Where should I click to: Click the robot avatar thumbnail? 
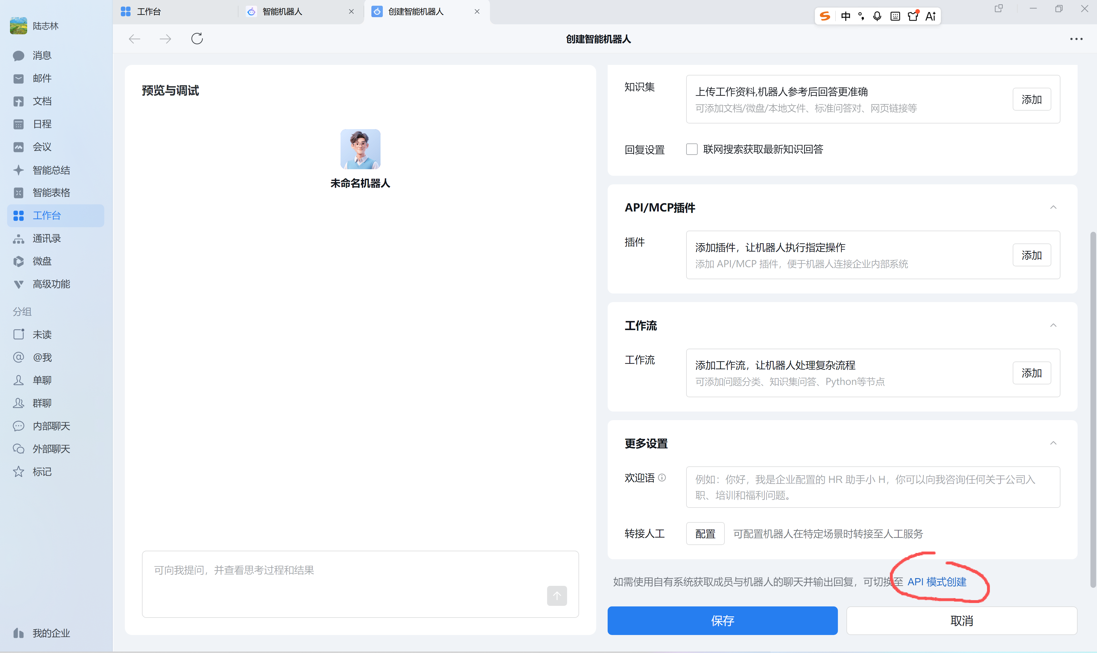click(x=360, y=149)
